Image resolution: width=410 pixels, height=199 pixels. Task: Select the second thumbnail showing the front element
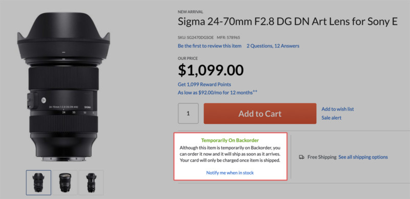point(65,183)
